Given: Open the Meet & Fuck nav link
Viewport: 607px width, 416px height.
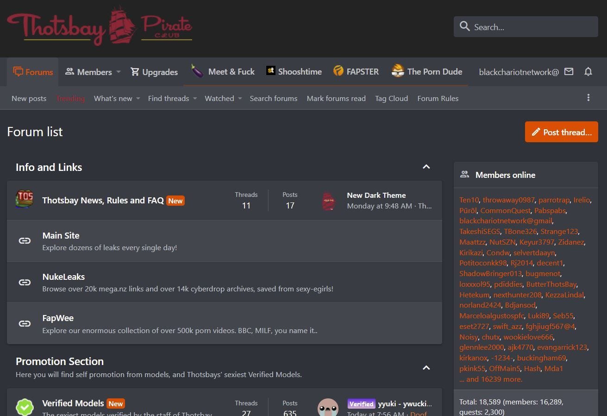Looking at the screenshot, I should 223,71.
